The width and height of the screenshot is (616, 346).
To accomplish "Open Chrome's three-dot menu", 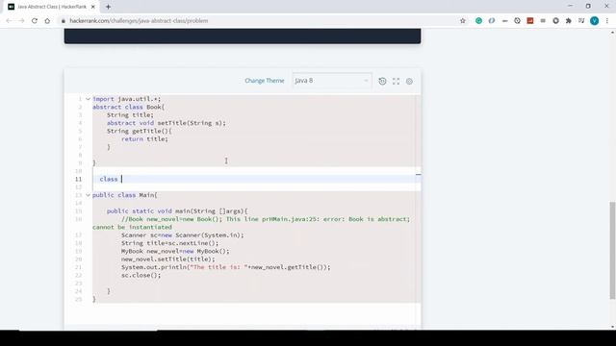I will point(607,21).
